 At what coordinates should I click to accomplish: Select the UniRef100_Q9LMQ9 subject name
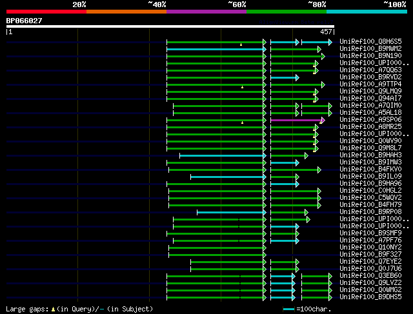coord(370,92)
